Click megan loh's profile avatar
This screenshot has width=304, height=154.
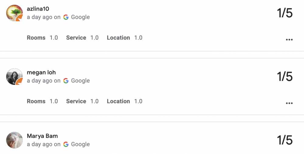pos(14,77)
